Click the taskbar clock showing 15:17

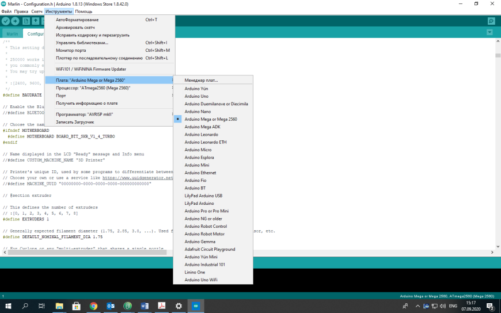pos(470,306)
